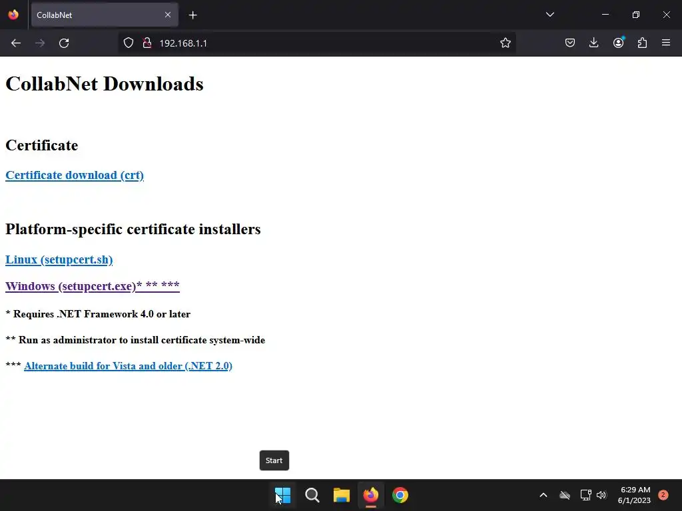Restore down the Firefox window
Image resolution: width=682 pixels, height=511 pixels.
(636, 15)
